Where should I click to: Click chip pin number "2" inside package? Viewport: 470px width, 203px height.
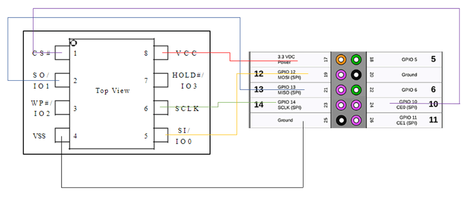coord(75,81)
